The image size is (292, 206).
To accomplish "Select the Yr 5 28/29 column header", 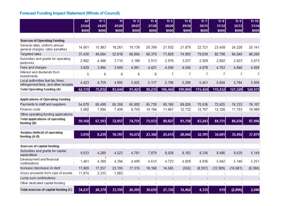I will (x=166, y=26).
